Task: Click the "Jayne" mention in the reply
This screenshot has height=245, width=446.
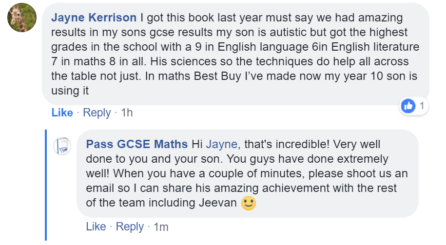Action: click(222, 144)
